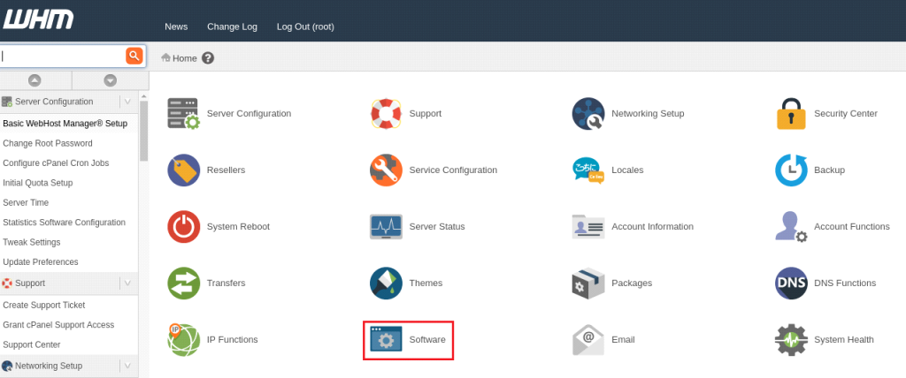The width and height of the screenshot is (906, 378).
Task: Click the IP Functions globe icon
Action: [x=184, y=340]
